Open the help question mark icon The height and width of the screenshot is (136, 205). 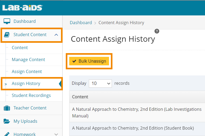tap(157, 31)
